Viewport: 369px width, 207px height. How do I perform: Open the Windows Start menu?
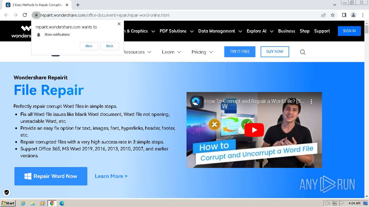coord(8,203)
